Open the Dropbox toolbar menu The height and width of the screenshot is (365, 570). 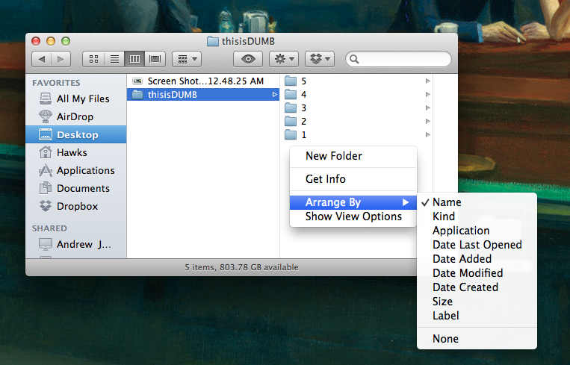point(320,59)
